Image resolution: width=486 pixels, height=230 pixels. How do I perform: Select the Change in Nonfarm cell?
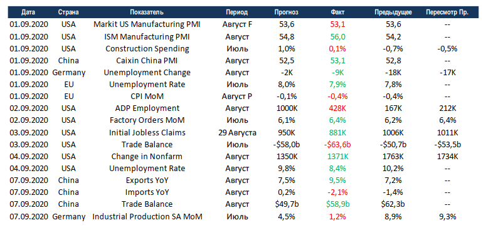(147, 156)
